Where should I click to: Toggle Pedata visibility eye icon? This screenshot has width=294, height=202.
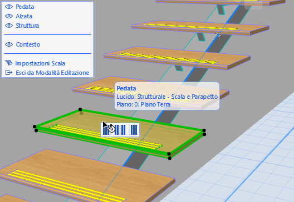(9, 7)
